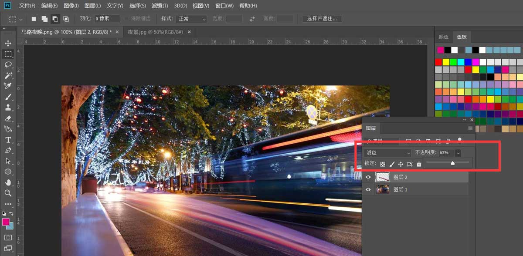523x256 pixels.
Task: Open the layer filter type dropdown
Action: click(x=382, y=141)
